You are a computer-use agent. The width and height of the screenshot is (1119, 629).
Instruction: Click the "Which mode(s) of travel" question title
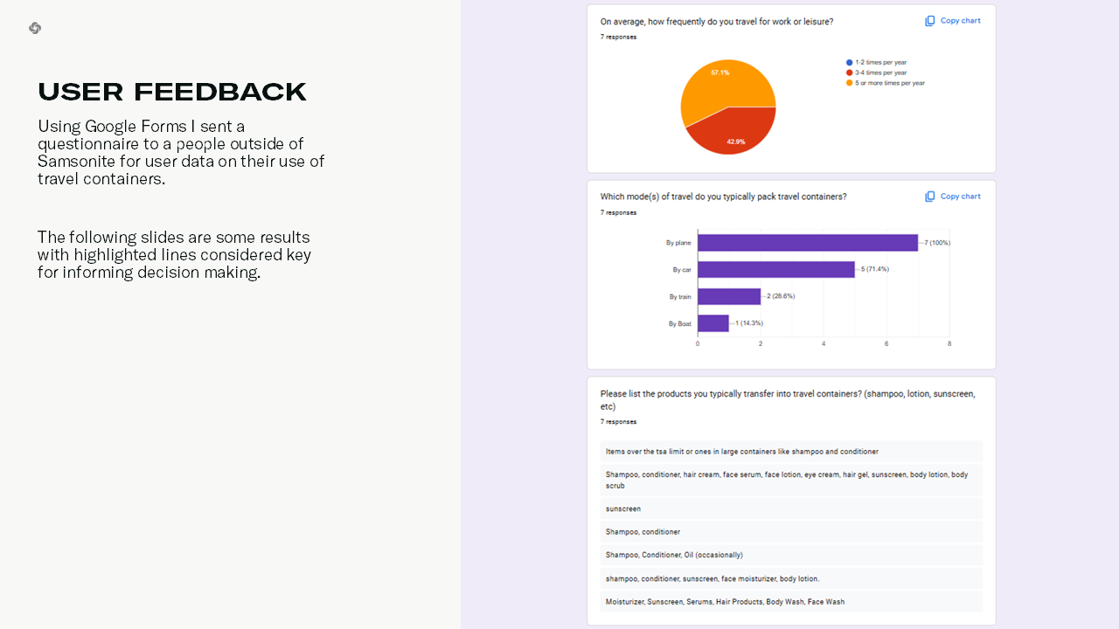pyautogui.click(x=723, y=197)
